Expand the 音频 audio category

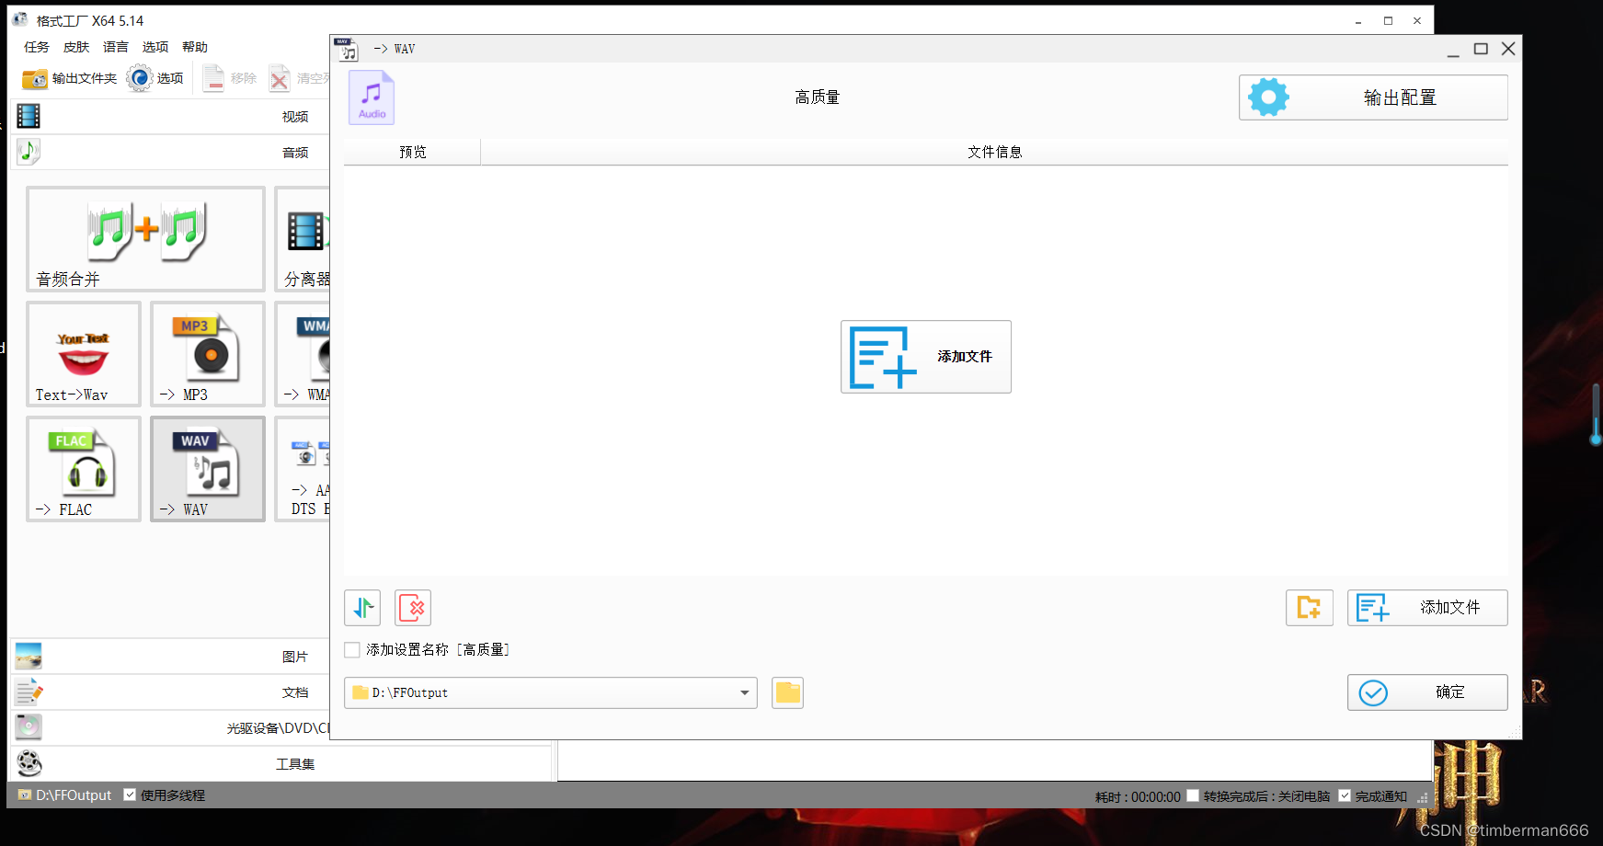click(170, 153)
